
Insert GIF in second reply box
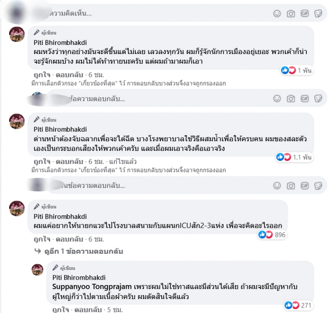tap(305, 186)
